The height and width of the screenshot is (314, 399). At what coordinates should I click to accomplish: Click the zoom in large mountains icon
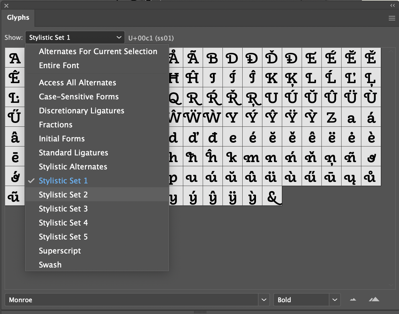point(374,299)
